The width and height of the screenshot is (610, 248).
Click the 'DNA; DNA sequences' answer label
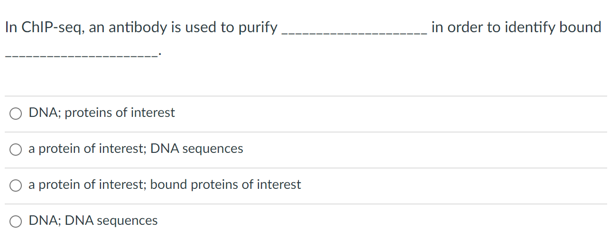(x=93, y=221)
